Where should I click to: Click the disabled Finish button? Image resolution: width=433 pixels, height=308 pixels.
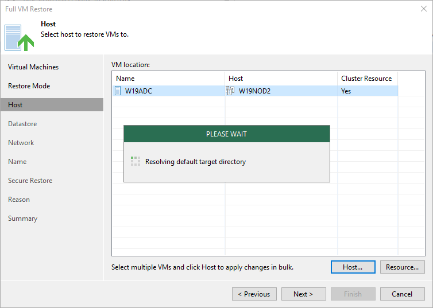(x=353, y=294)
